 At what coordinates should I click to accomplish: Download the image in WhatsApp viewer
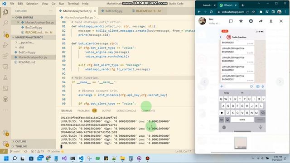pyautogui.click(x=271, y=21)
